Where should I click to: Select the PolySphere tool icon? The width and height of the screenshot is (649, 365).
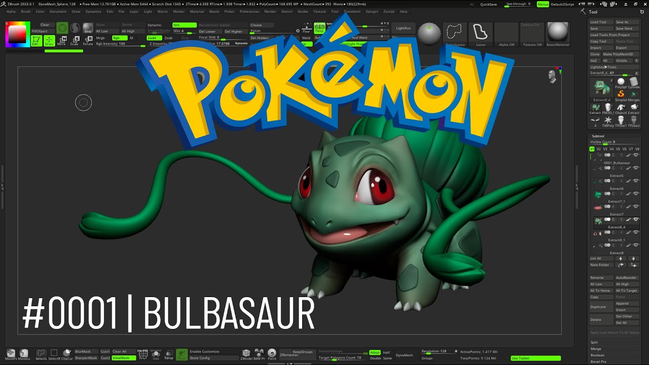coord(621,82)
